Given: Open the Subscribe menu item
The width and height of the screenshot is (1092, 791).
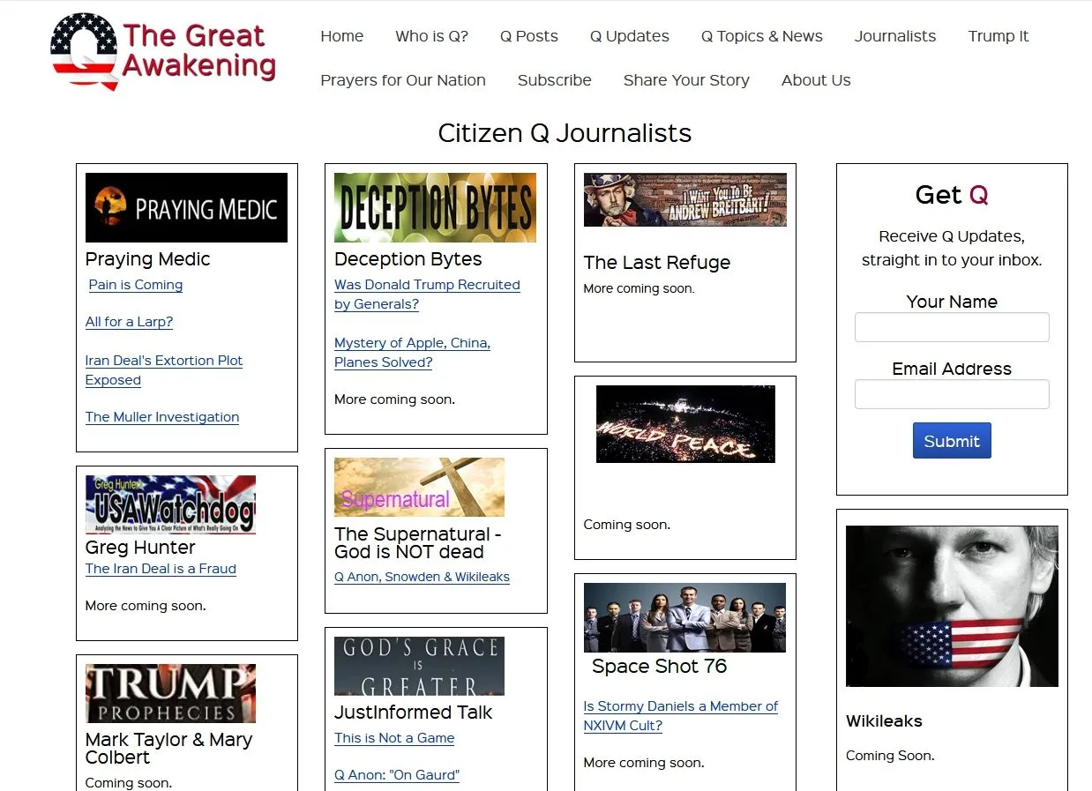Looking at the screenshot, I should click(x=555, y=80).
